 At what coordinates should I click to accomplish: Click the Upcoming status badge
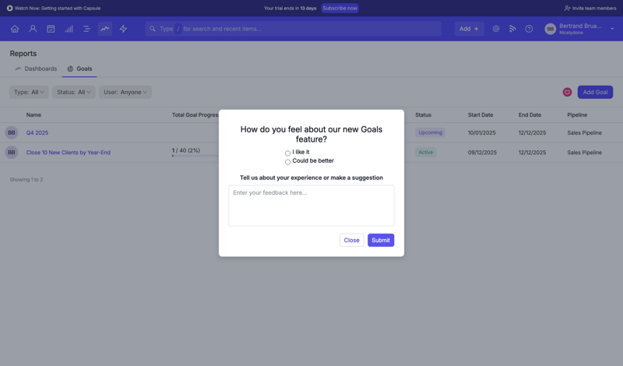click(431, 132)
